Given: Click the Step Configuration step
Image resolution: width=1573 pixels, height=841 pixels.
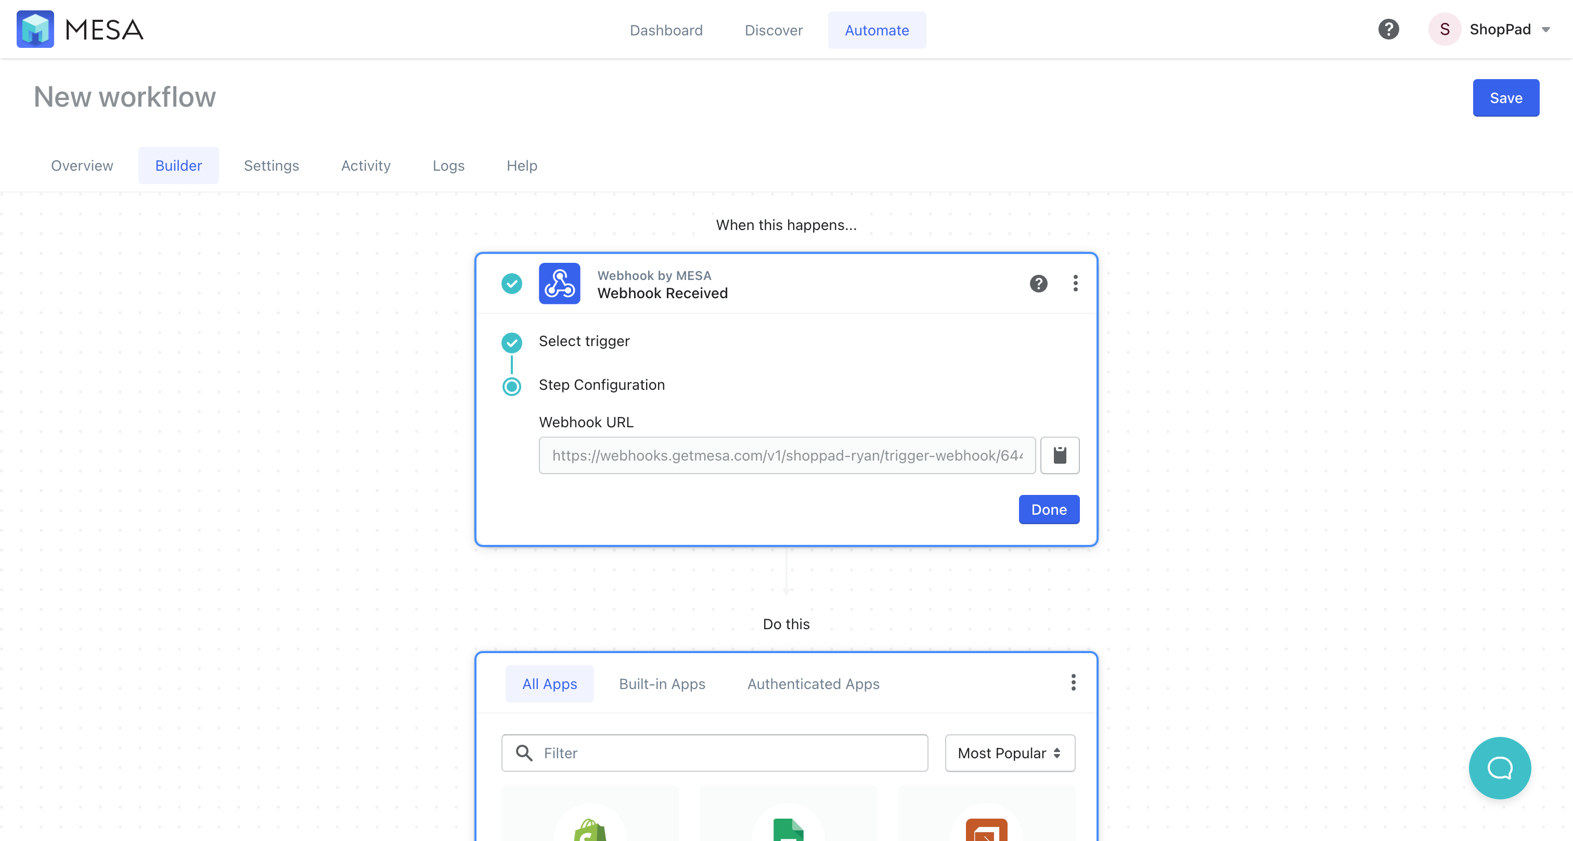Looking at the screenshot, I should click(x=601, y=386).
